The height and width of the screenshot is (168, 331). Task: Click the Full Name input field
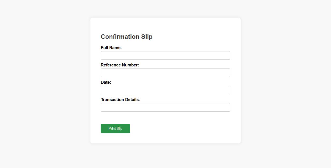coord(165,56)
